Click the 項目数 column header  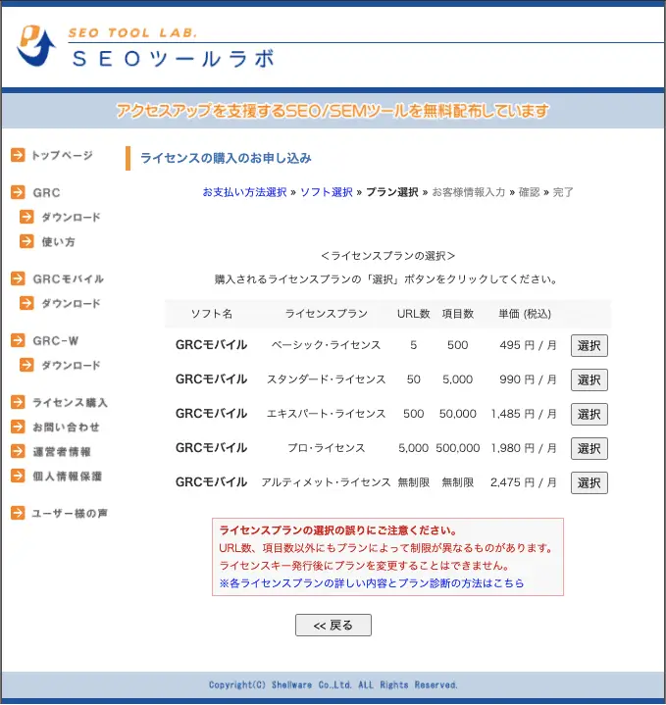coord(458,314)
